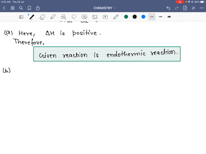Select the Lasso tool
The width and height of the screenshot is (206, 154).
(74, 17)
